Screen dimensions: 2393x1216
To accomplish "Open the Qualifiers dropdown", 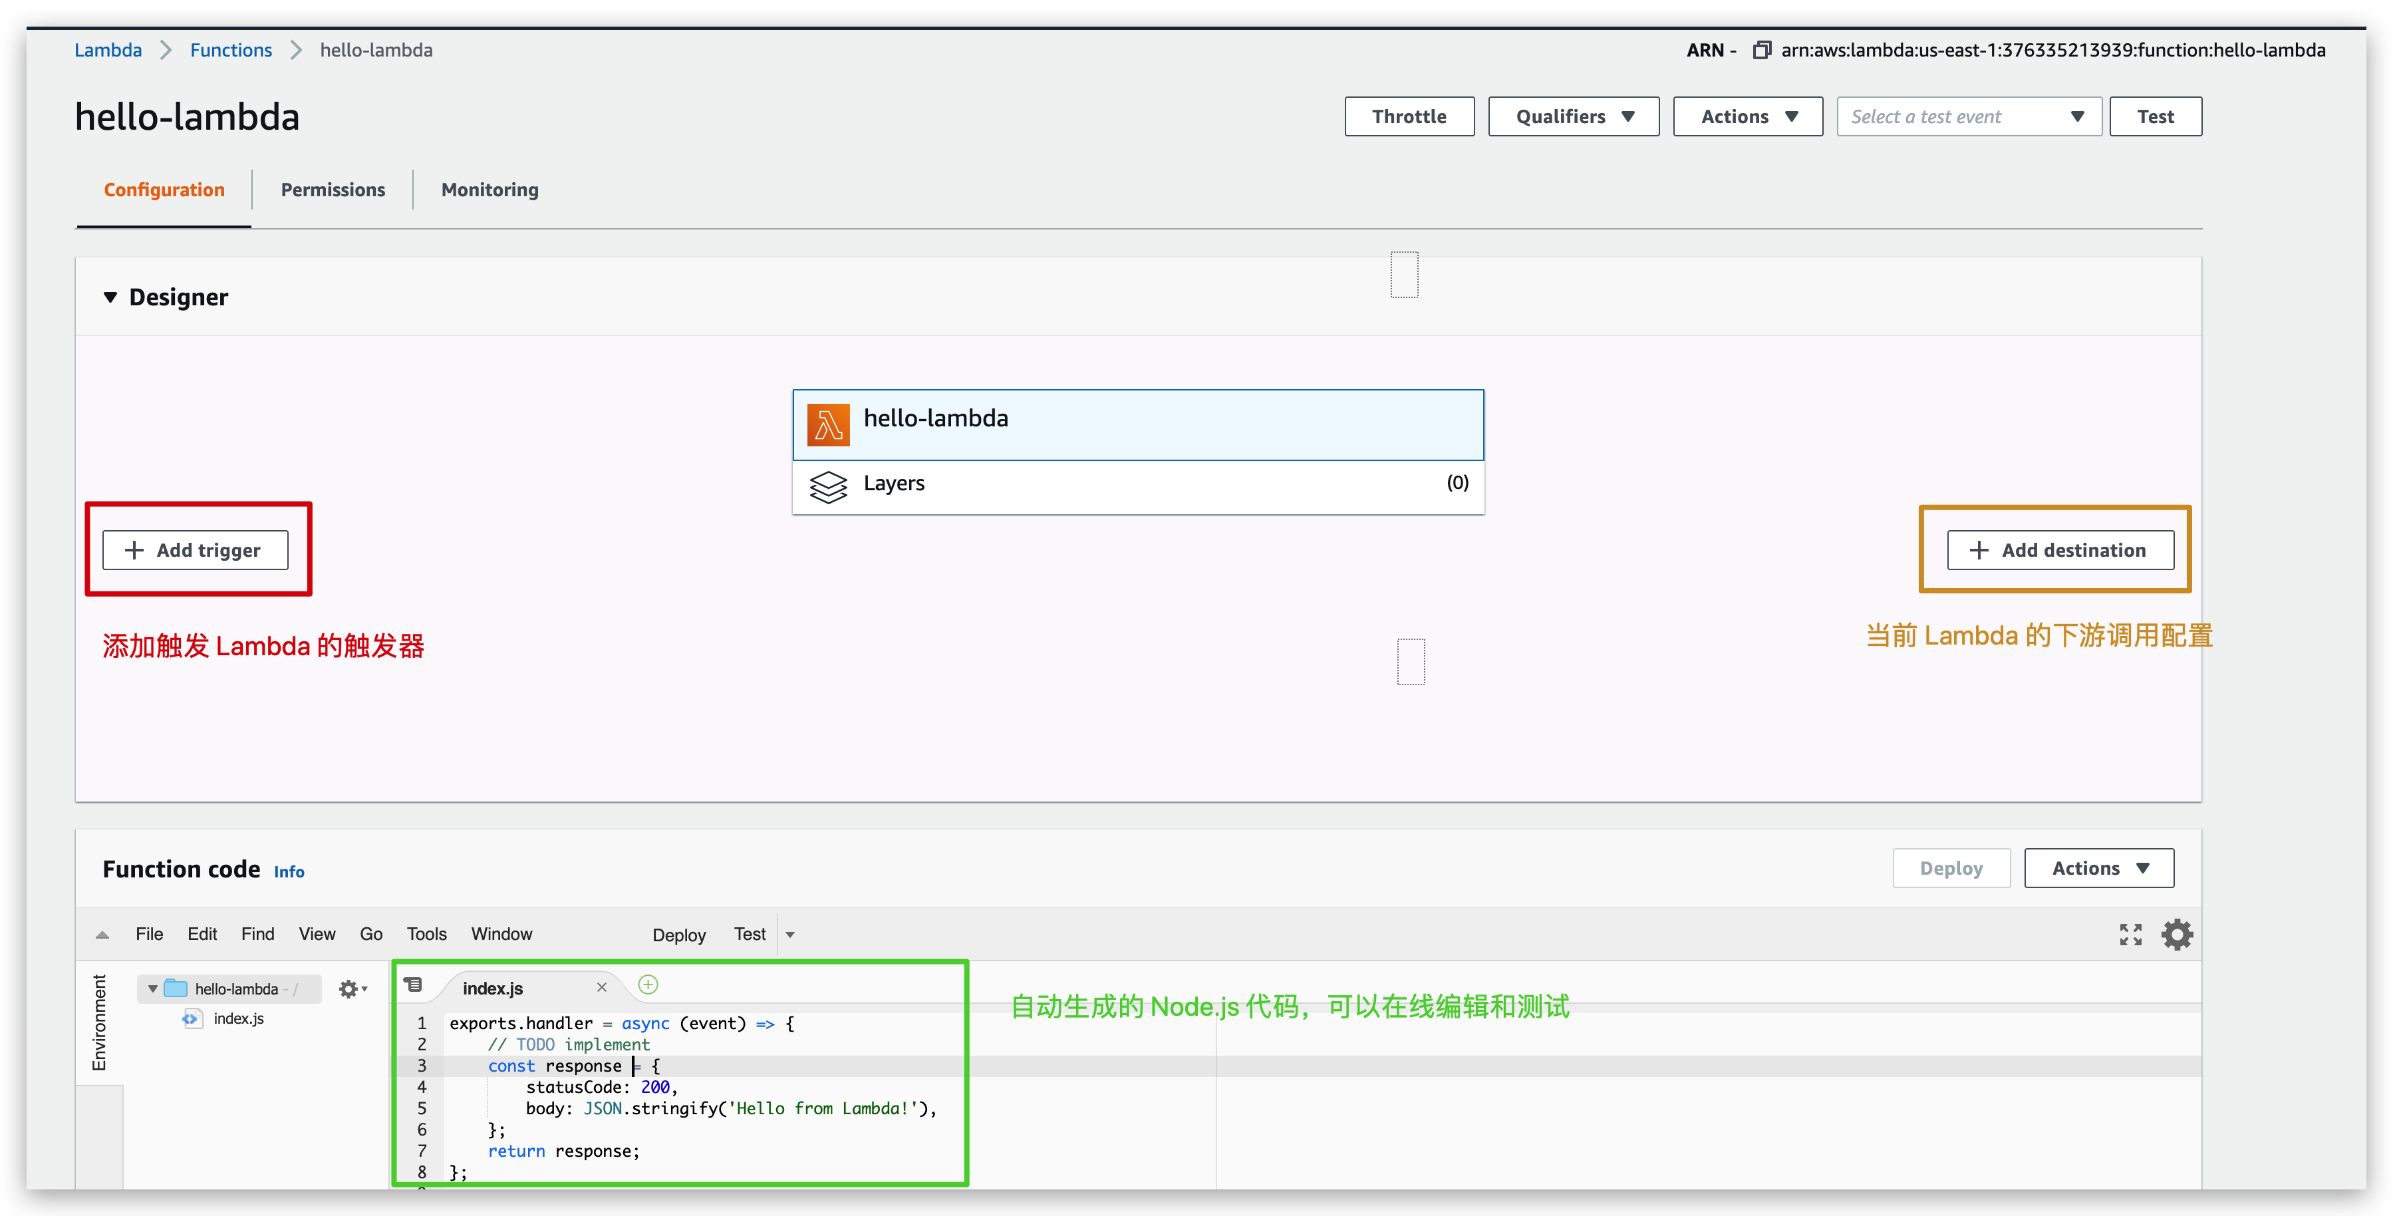I will pos(1574,116).
